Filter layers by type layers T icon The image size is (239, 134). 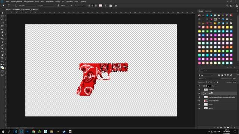point(225,75)
